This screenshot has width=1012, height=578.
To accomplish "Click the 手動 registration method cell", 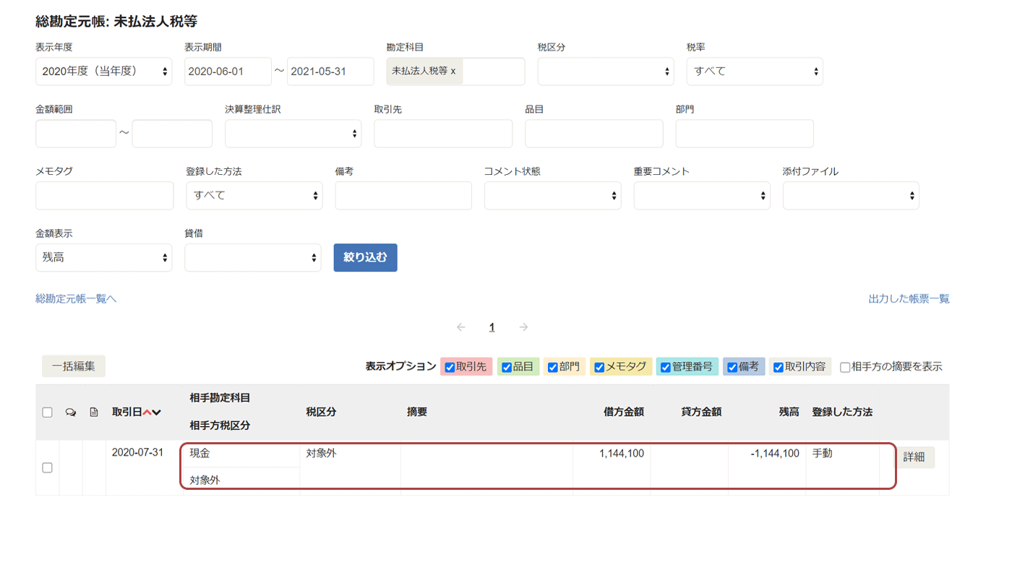I will 822,454.
